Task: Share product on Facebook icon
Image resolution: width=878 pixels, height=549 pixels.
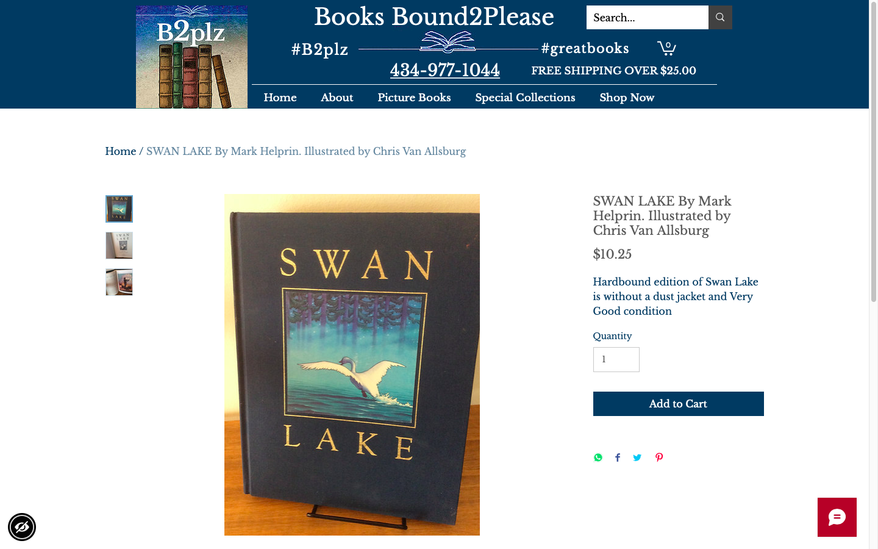Action: click(x=618, y=457)
